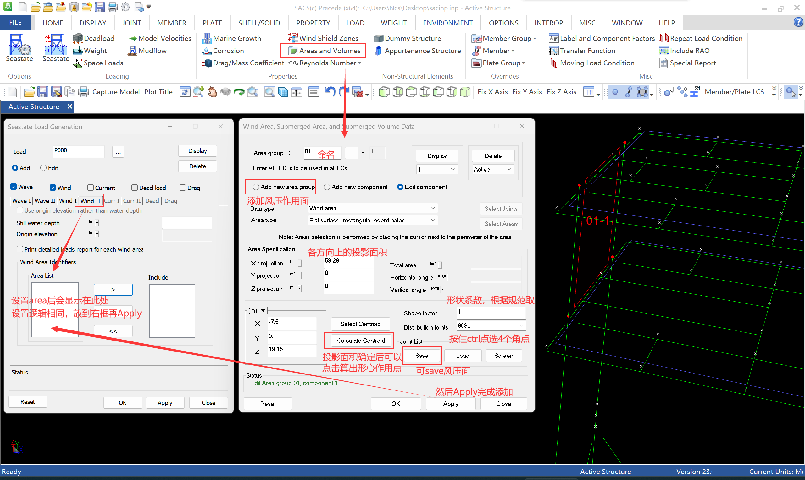Click the Wind Shield Zones icon
Image resolution: width=805 pixels, height=480 pixels.
point(293,38)
